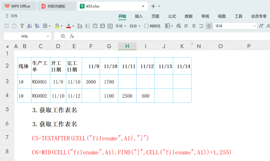Open the 文件 hamburger menu

coord(12,16)
